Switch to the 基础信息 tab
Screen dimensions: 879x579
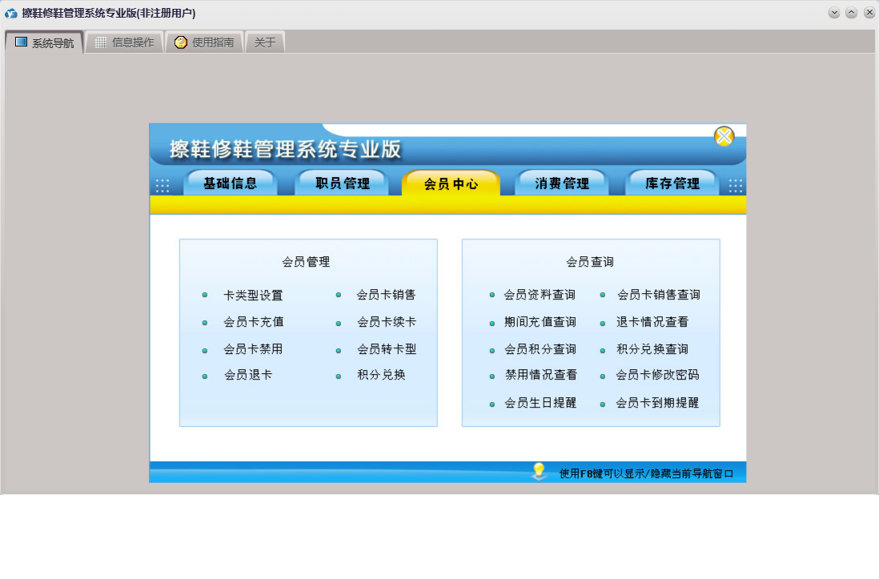click(x=230, y=183)
